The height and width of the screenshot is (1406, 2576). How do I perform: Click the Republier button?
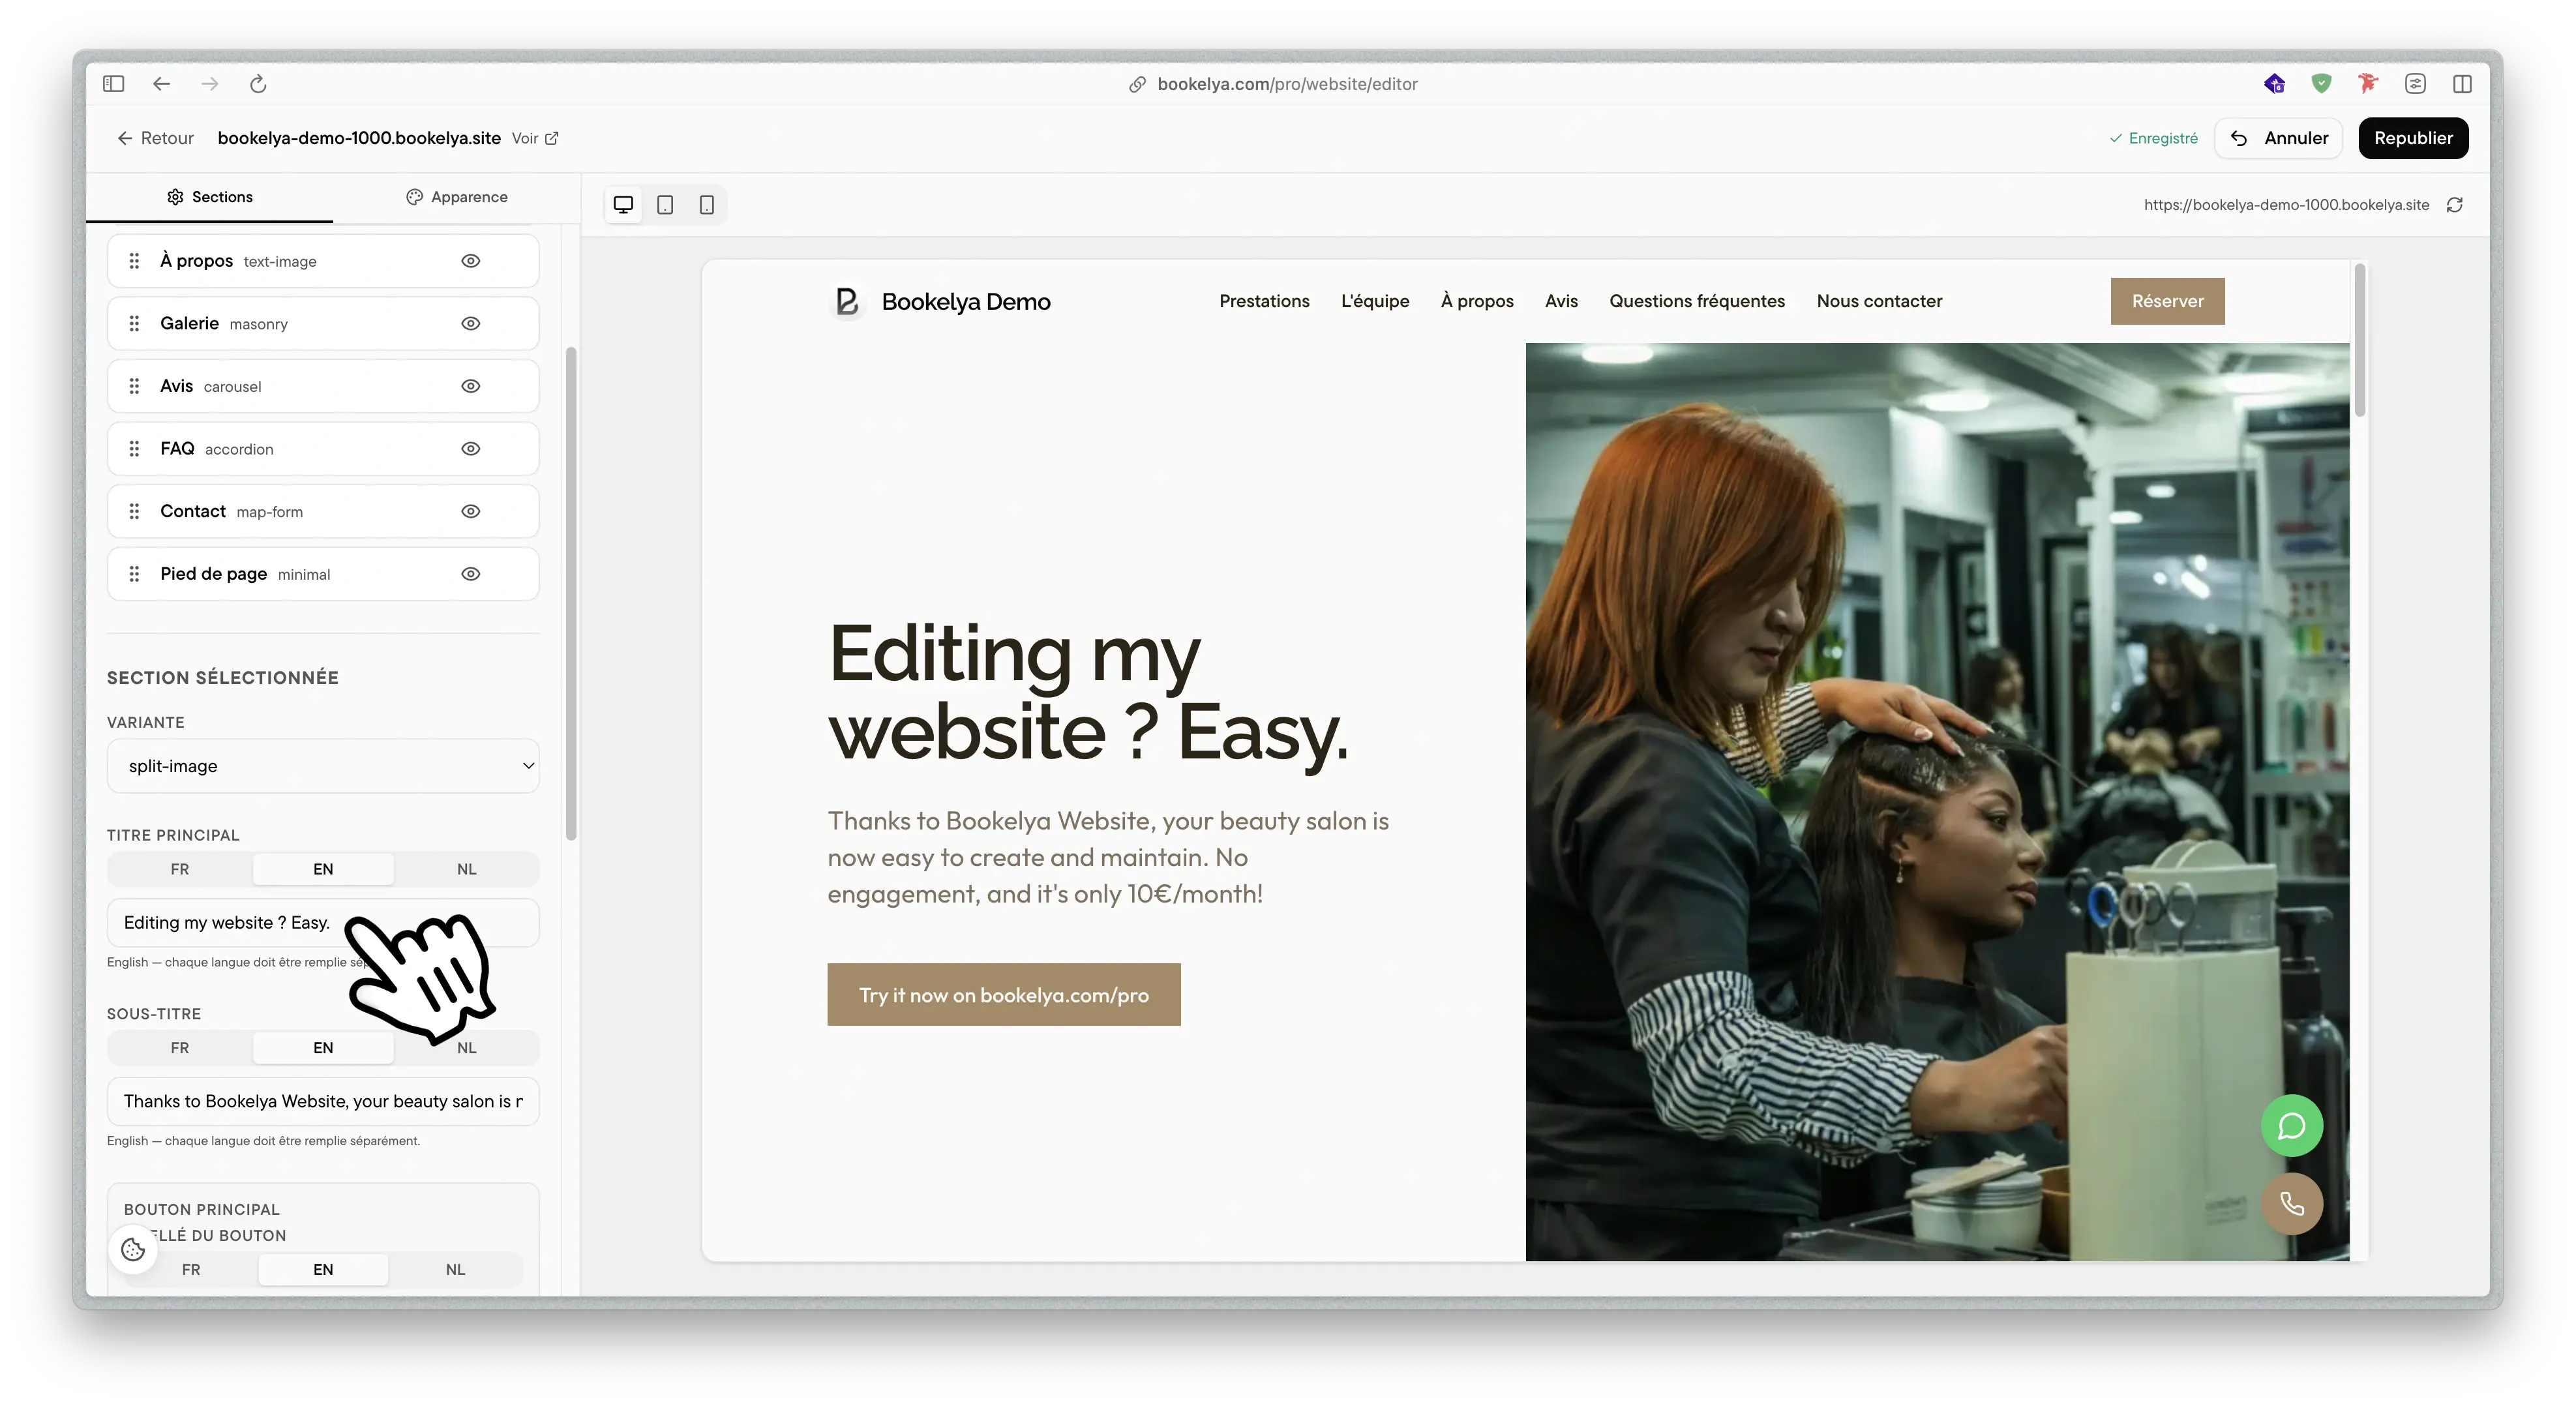[2413, 138]
